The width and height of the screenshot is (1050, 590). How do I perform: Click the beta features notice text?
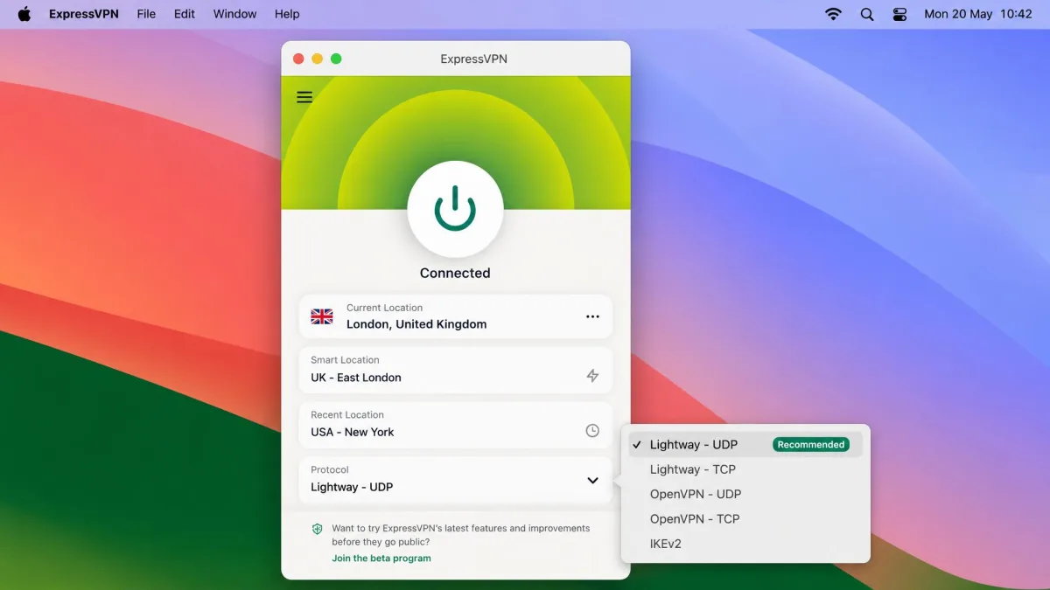461,535
